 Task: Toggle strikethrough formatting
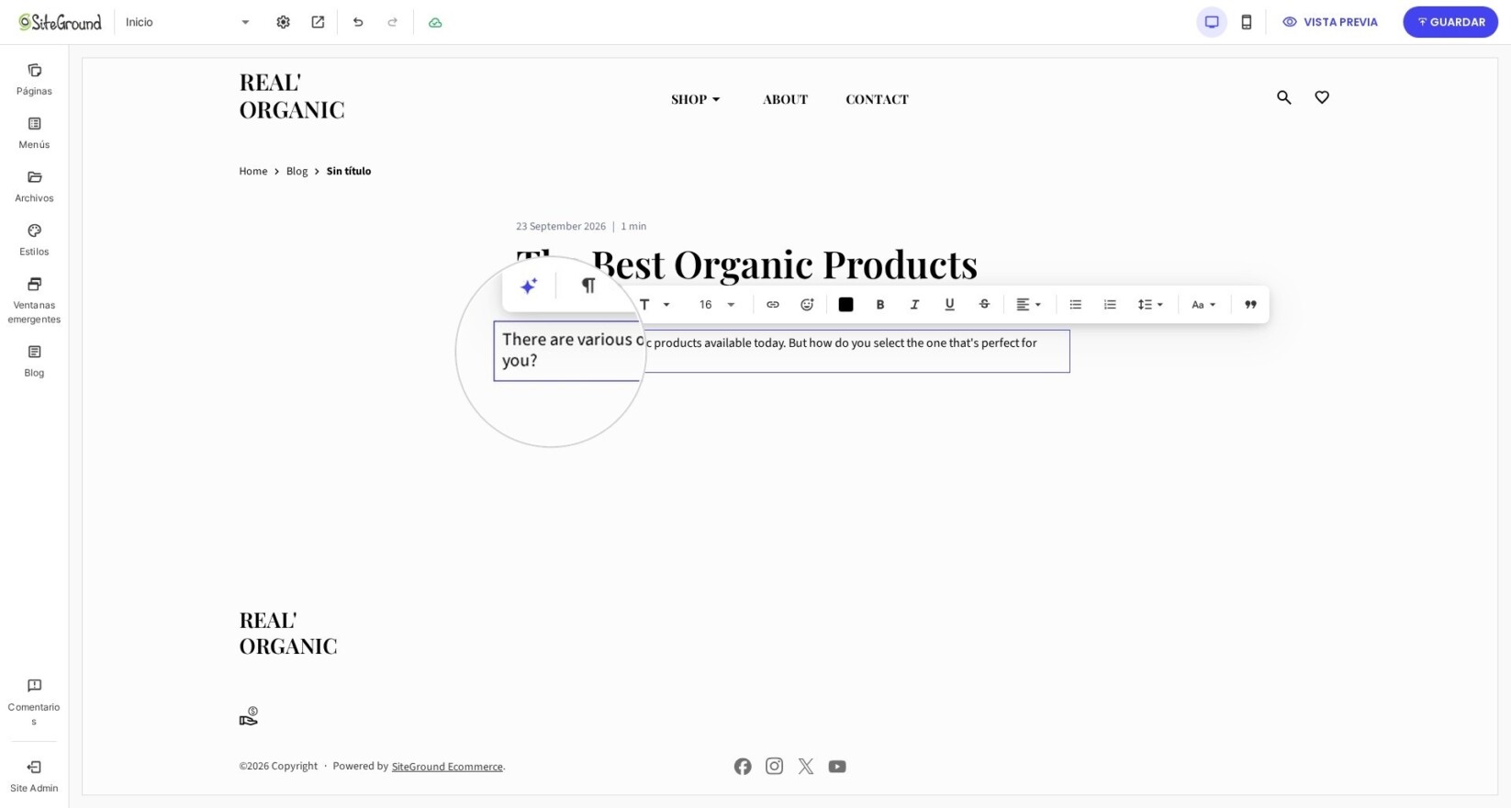point(984,305)
